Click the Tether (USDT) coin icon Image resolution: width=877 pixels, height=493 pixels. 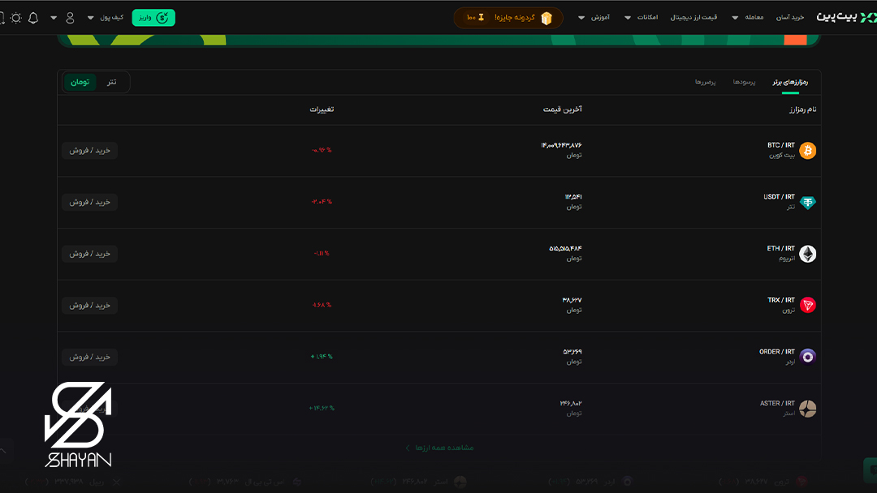[x=807, y=201]
